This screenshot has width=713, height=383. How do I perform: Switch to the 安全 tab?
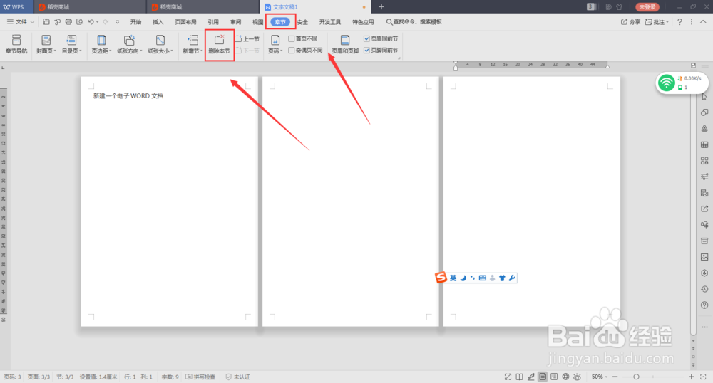click(303, 22)
